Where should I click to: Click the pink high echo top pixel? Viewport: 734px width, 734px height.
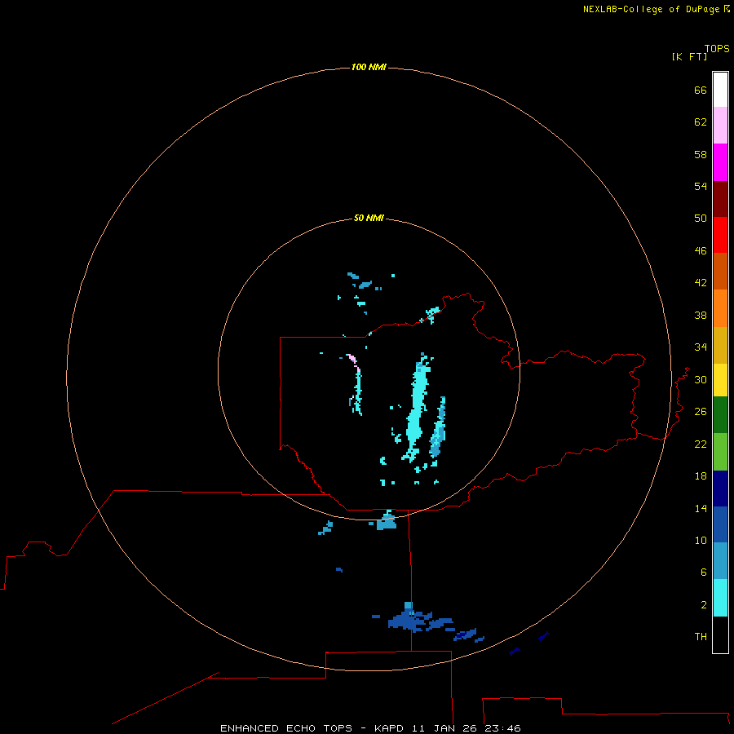tap(352, 359)
